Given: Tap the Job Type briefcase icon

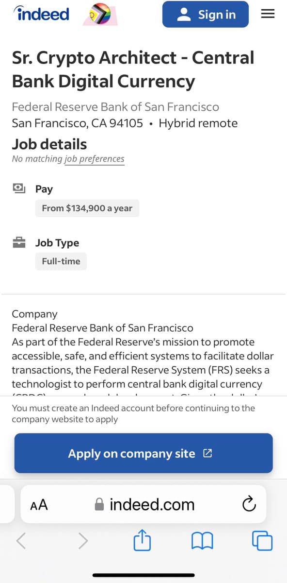Looking at the screenshot, I should point(19,242).
